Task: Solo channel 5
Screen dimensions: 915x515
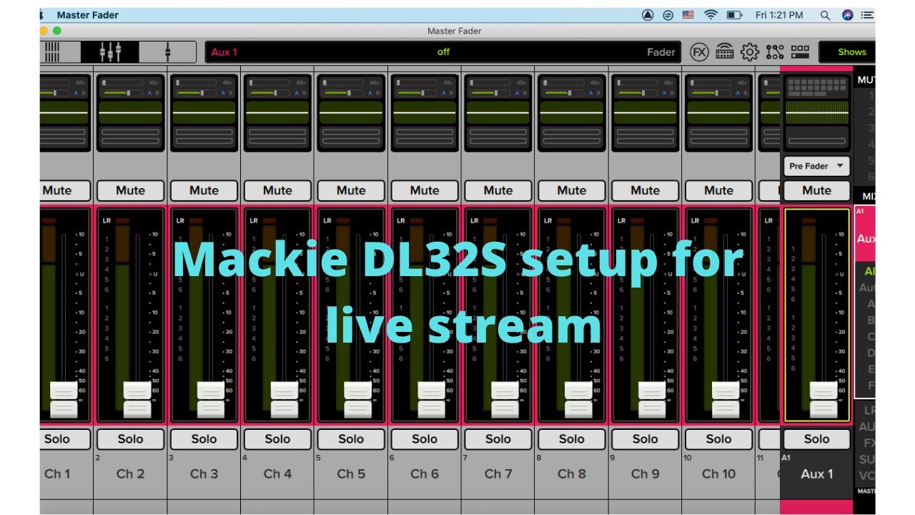Action: click(351, 439)
